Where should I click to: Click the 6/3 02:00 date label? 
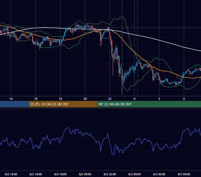(x=159, y=174)
